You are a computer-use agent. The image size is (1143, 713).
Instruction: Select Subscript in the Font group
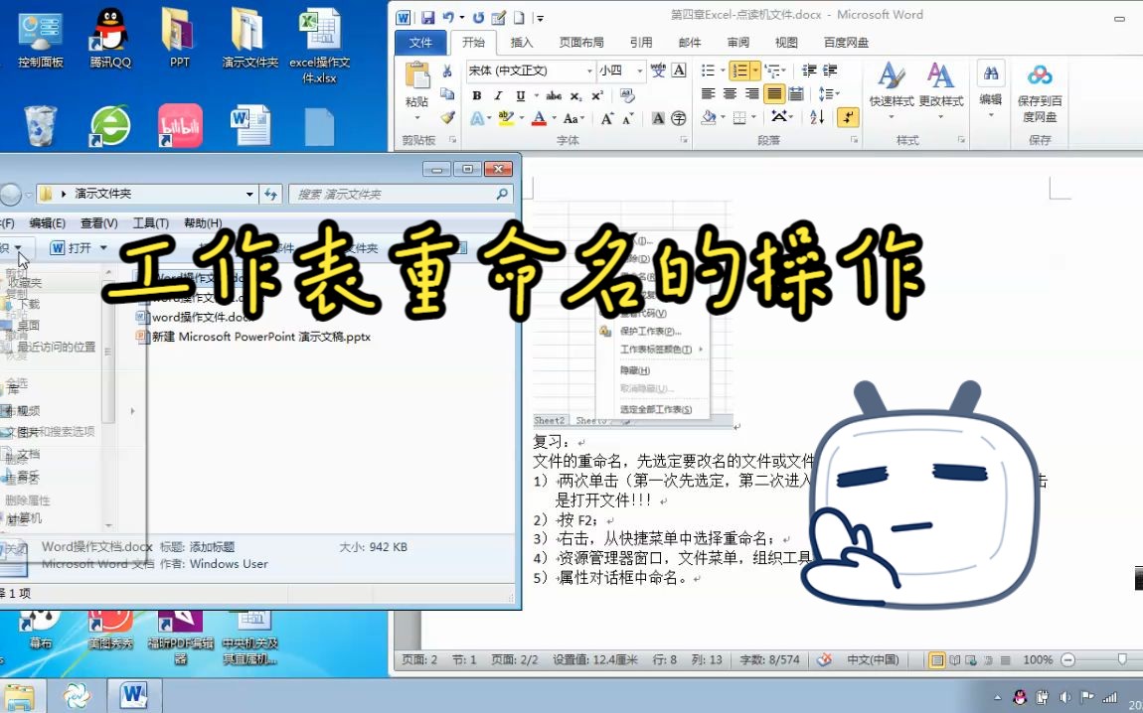click(575, 95)
